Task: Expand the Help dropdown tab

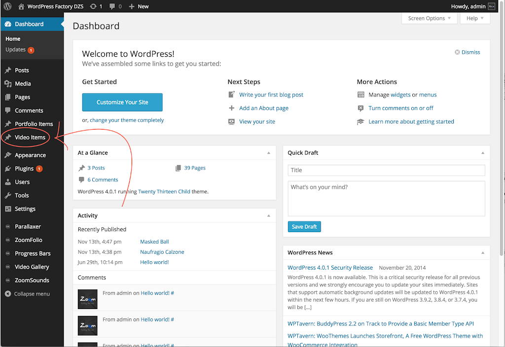Action: pos(475,18)
